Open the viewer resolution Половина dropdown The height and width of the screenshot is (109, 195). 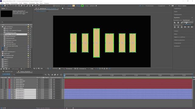[69, 69]
